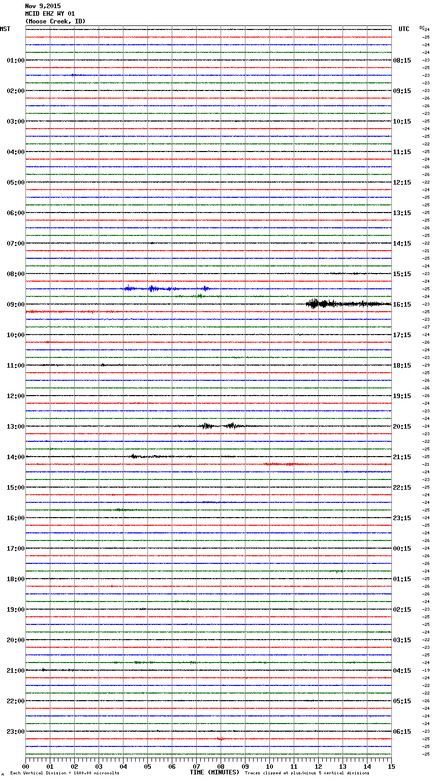
Task: Click the 09:15 UTC time label
Action: 402,91
